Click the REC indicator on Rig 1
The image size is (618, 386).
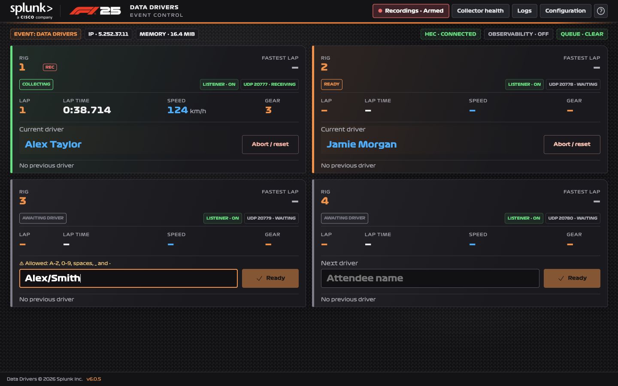(x=50, y=67)
